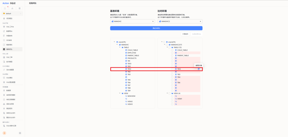Image resolution: width=288 pixels, height=137 pixels.
Task: Click the blue 执行对比 button
Action: click(156, 28)
